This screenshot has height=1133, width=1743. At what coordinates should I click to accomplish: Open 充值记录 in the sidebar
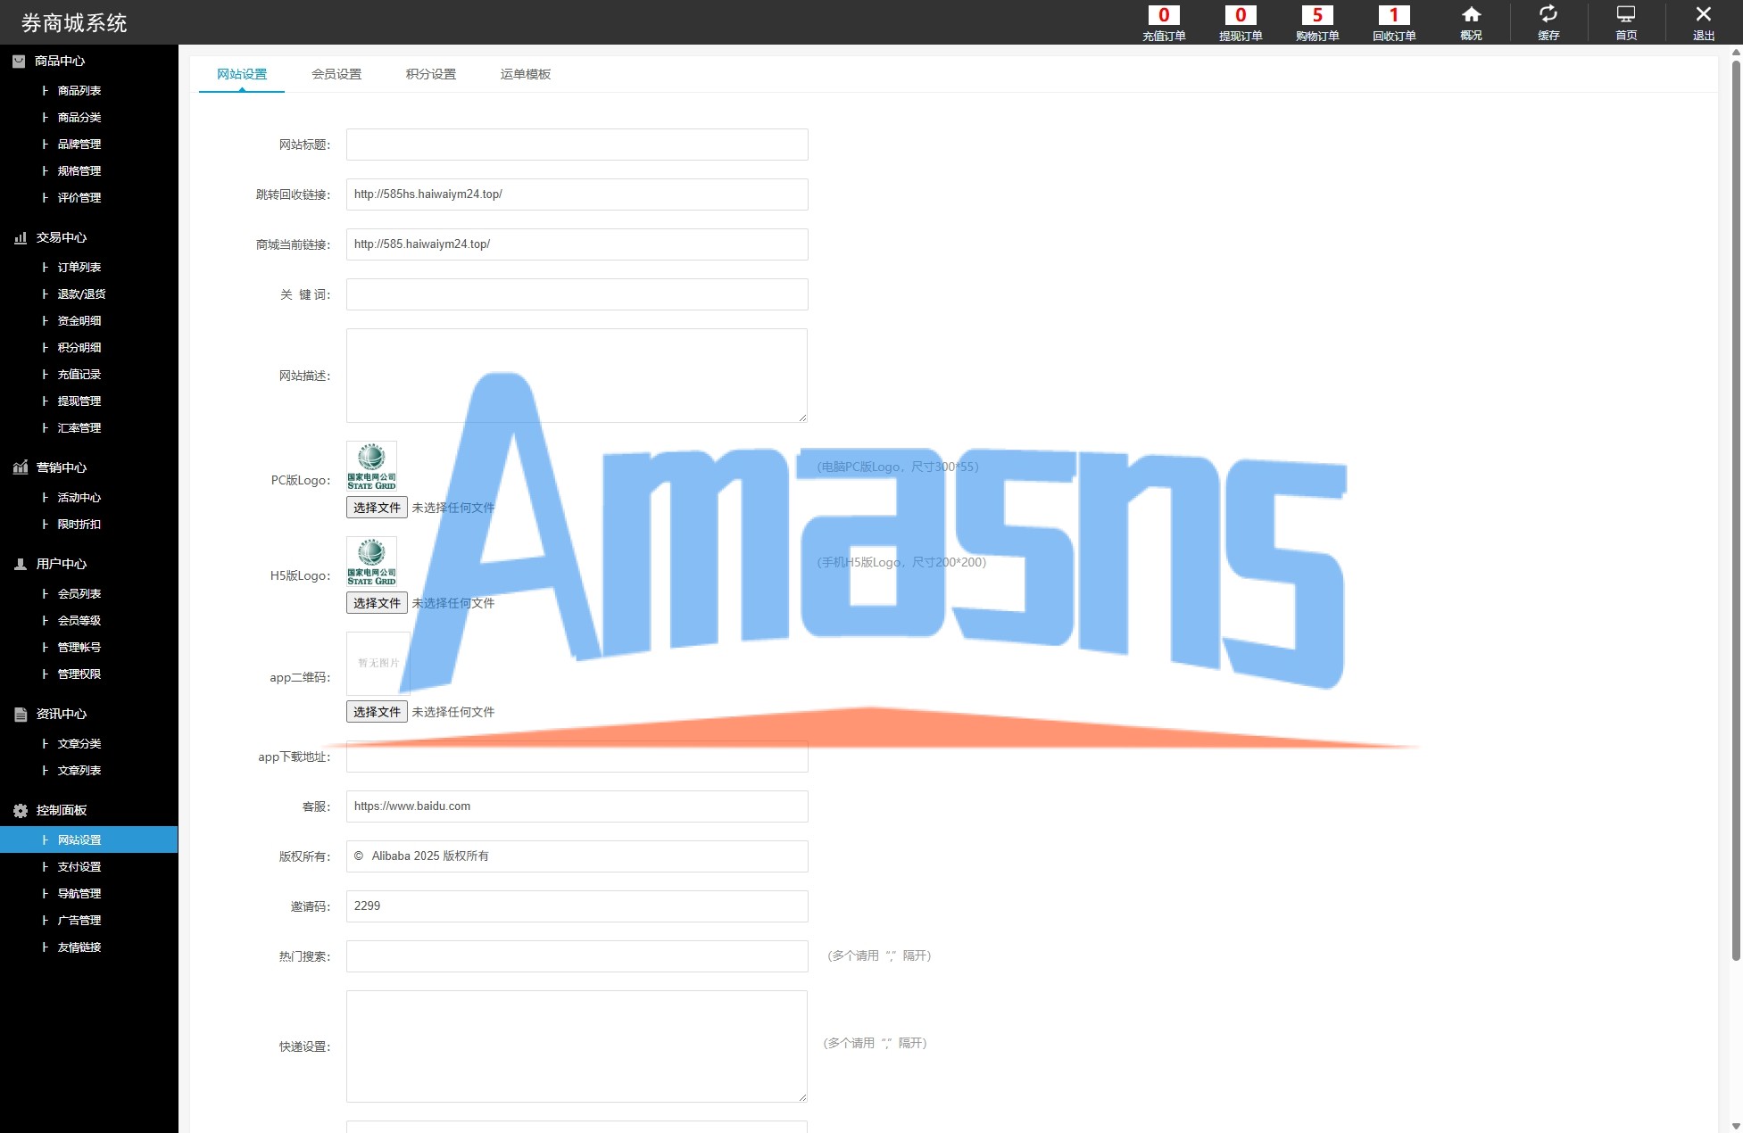click(x=79, y=374)
